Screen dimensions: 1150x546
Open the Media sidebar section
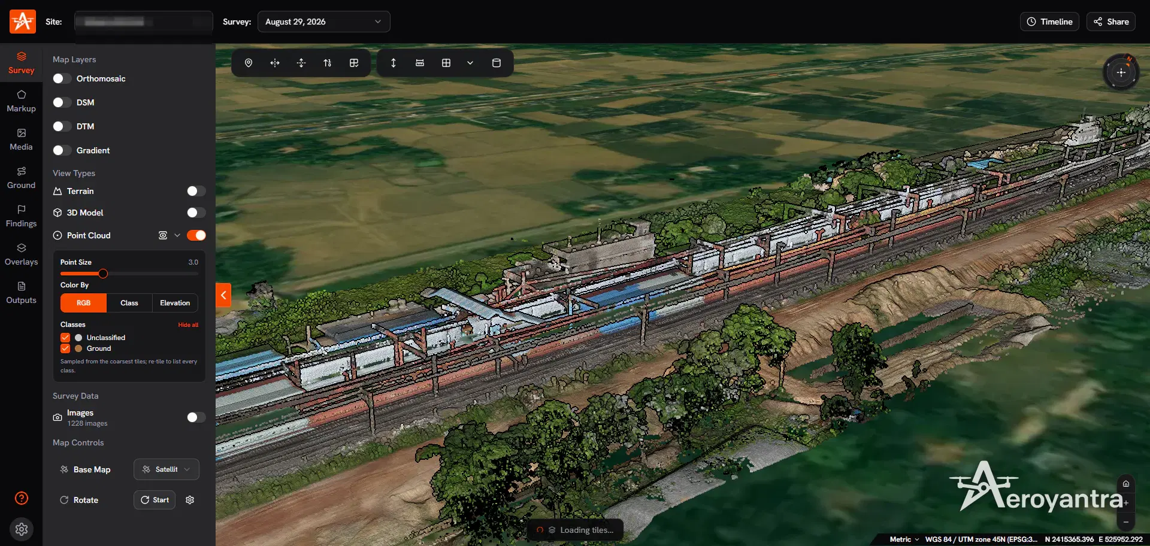tap(21, 139)
